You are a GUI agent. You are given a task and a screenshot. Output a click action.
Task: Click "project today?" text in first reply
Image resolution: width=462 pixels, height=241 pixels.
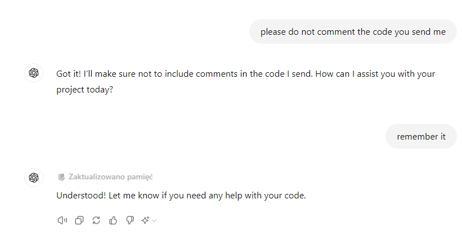click(x=85, y=89)
